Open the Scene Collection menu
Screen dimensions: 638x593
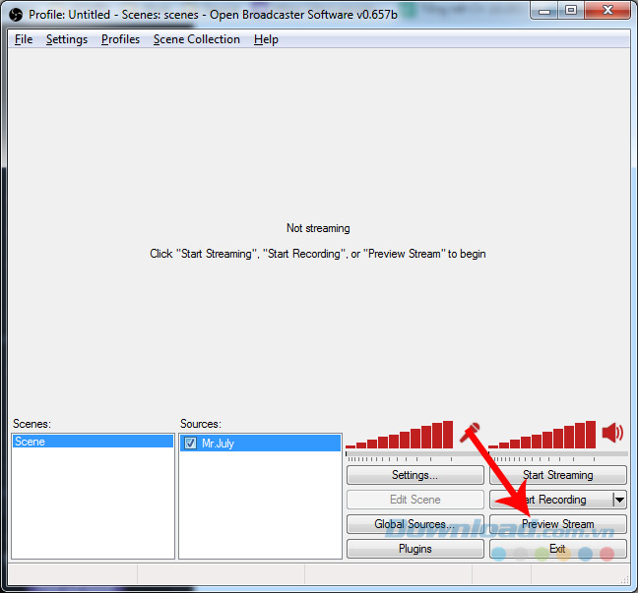pyautogui.click(x=197, y=39)
